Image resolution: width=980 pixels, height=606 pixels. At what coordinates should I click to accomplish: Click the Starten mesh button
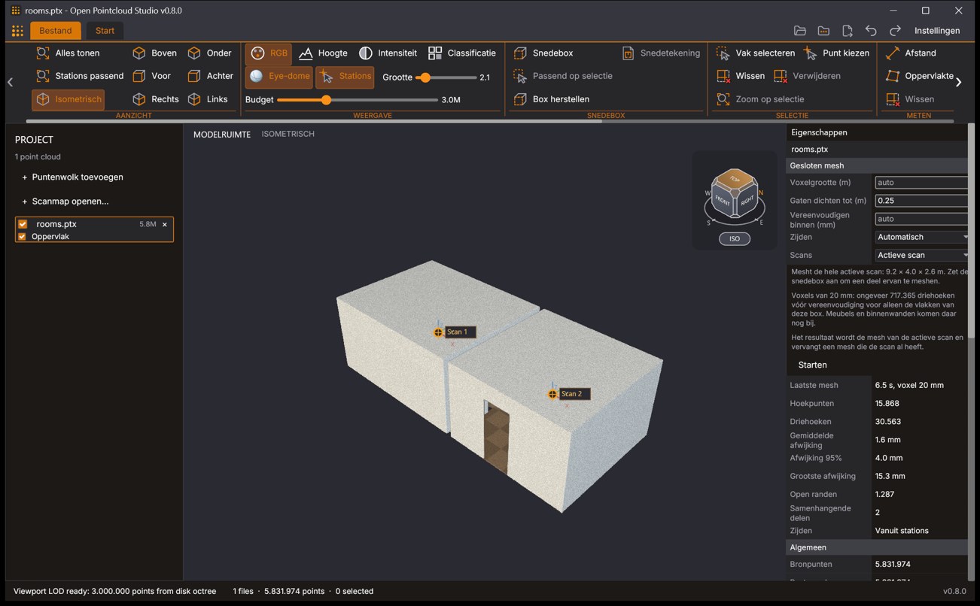(x=812, y=365)
